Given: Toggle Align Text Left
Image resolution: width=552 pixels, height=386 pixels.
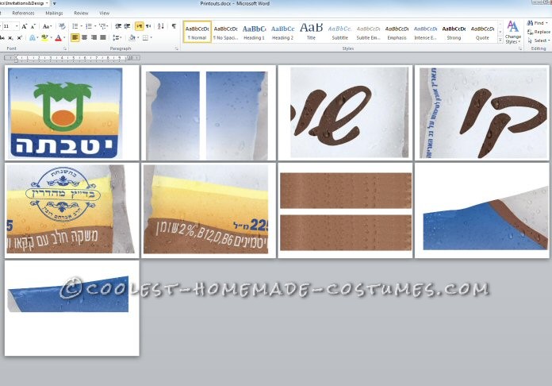Looking at the screenshot, I should [75, 37].
